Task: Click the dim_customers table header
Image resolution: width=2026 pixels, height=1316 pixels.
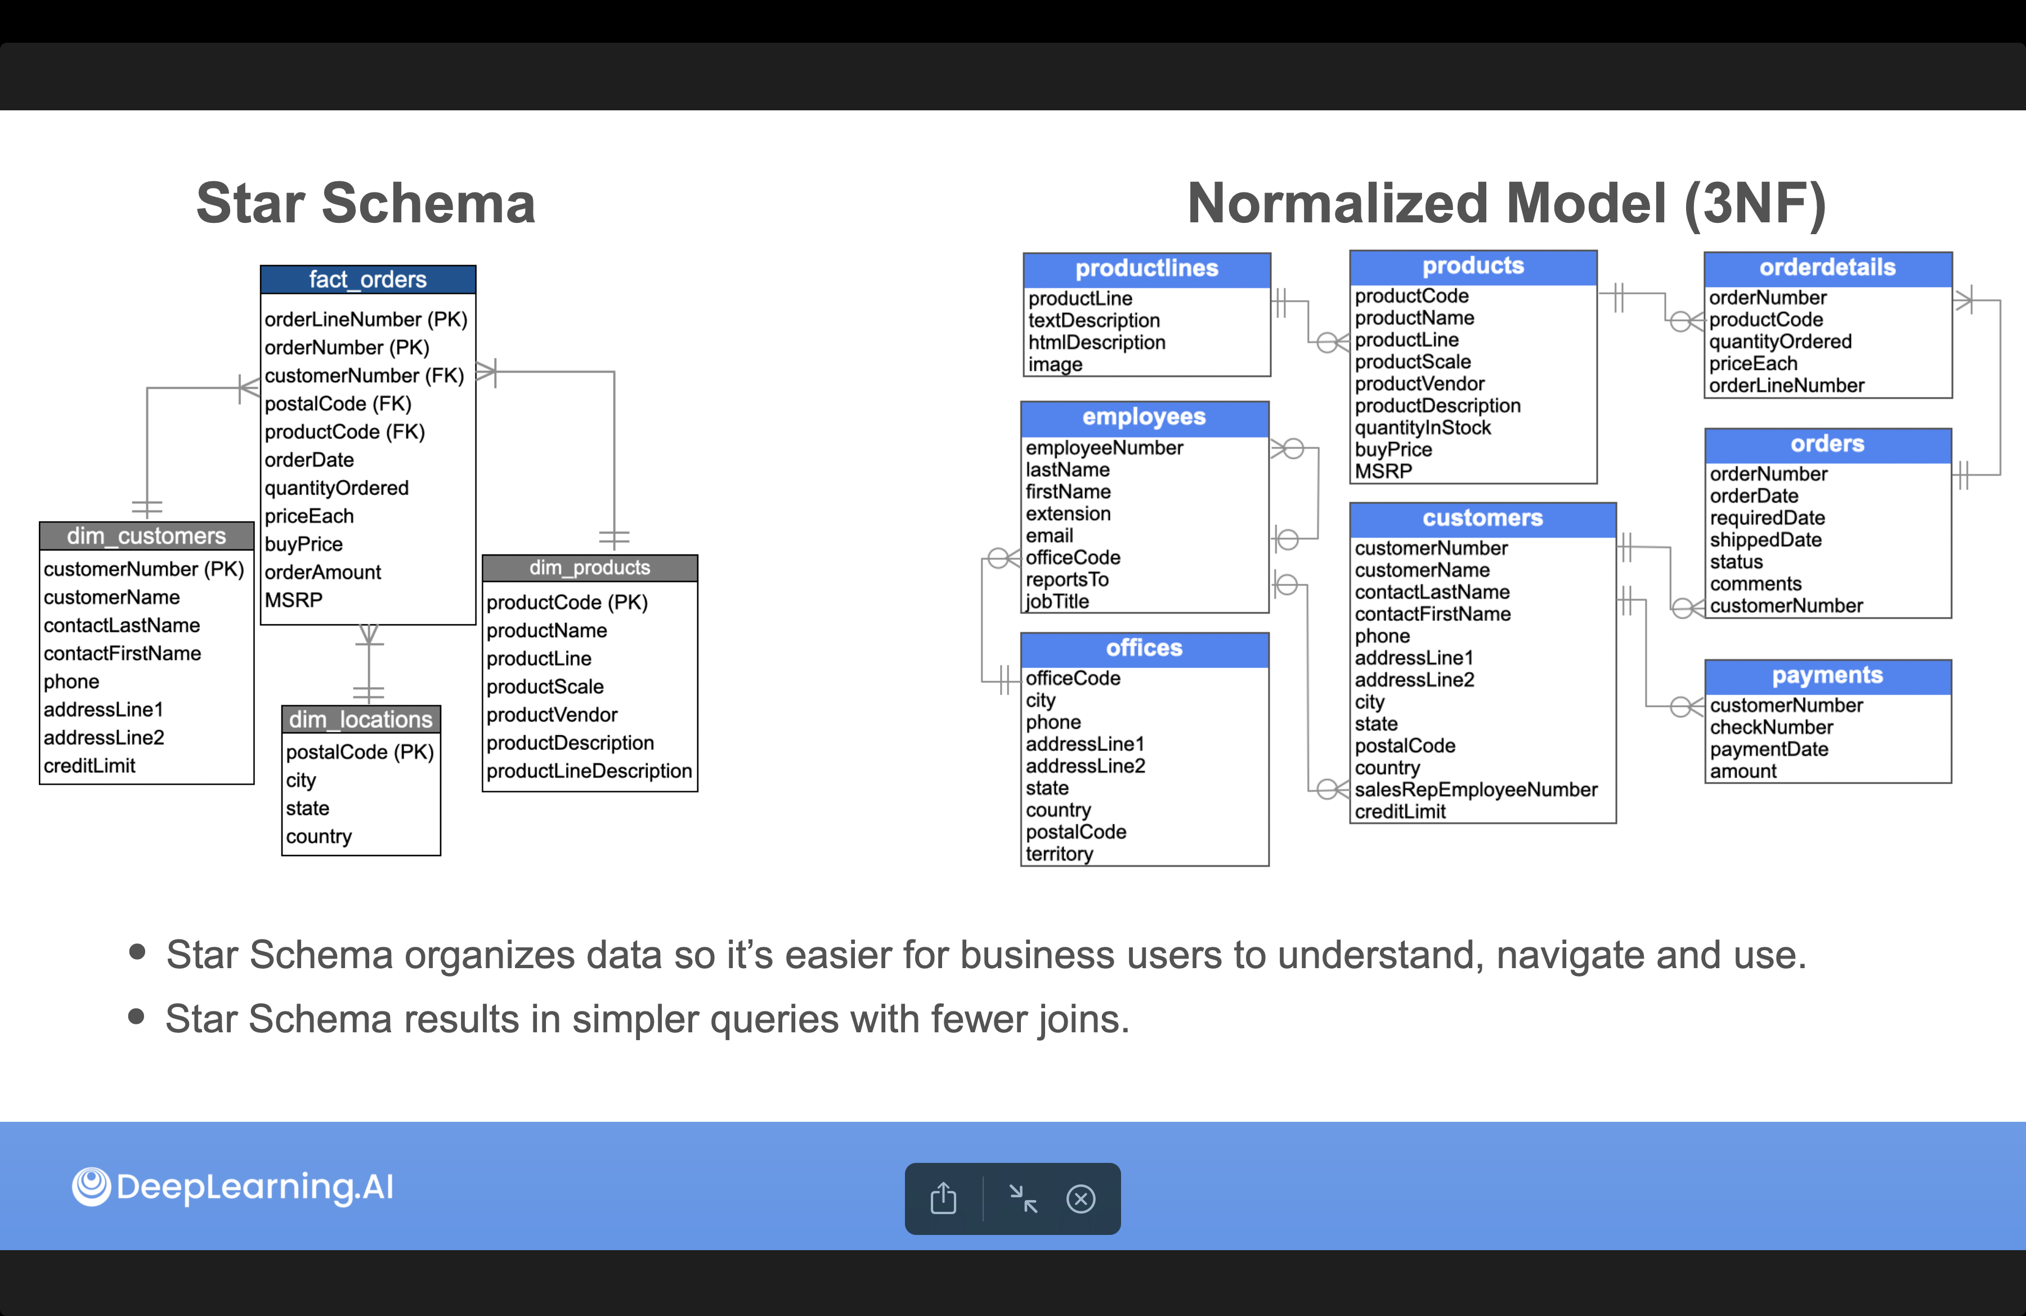Action: coord(146,535)
